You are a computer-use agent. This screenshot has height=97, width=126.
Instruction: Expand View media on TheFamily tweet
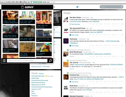74,46
